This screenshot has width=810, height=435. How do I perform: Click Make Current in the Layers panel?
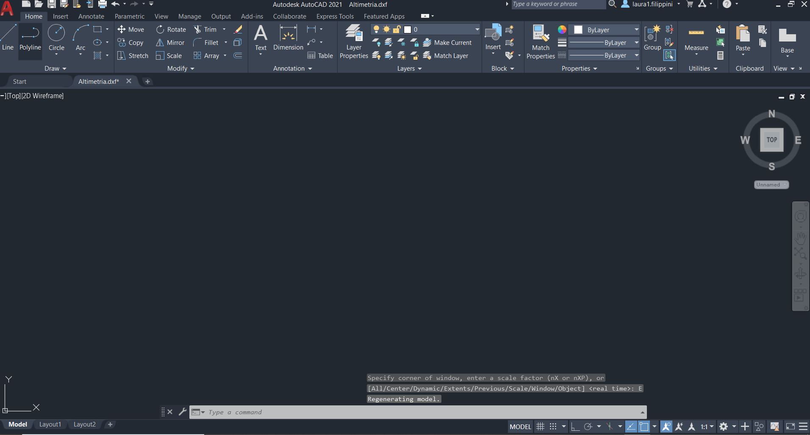[x=449, y=42]
